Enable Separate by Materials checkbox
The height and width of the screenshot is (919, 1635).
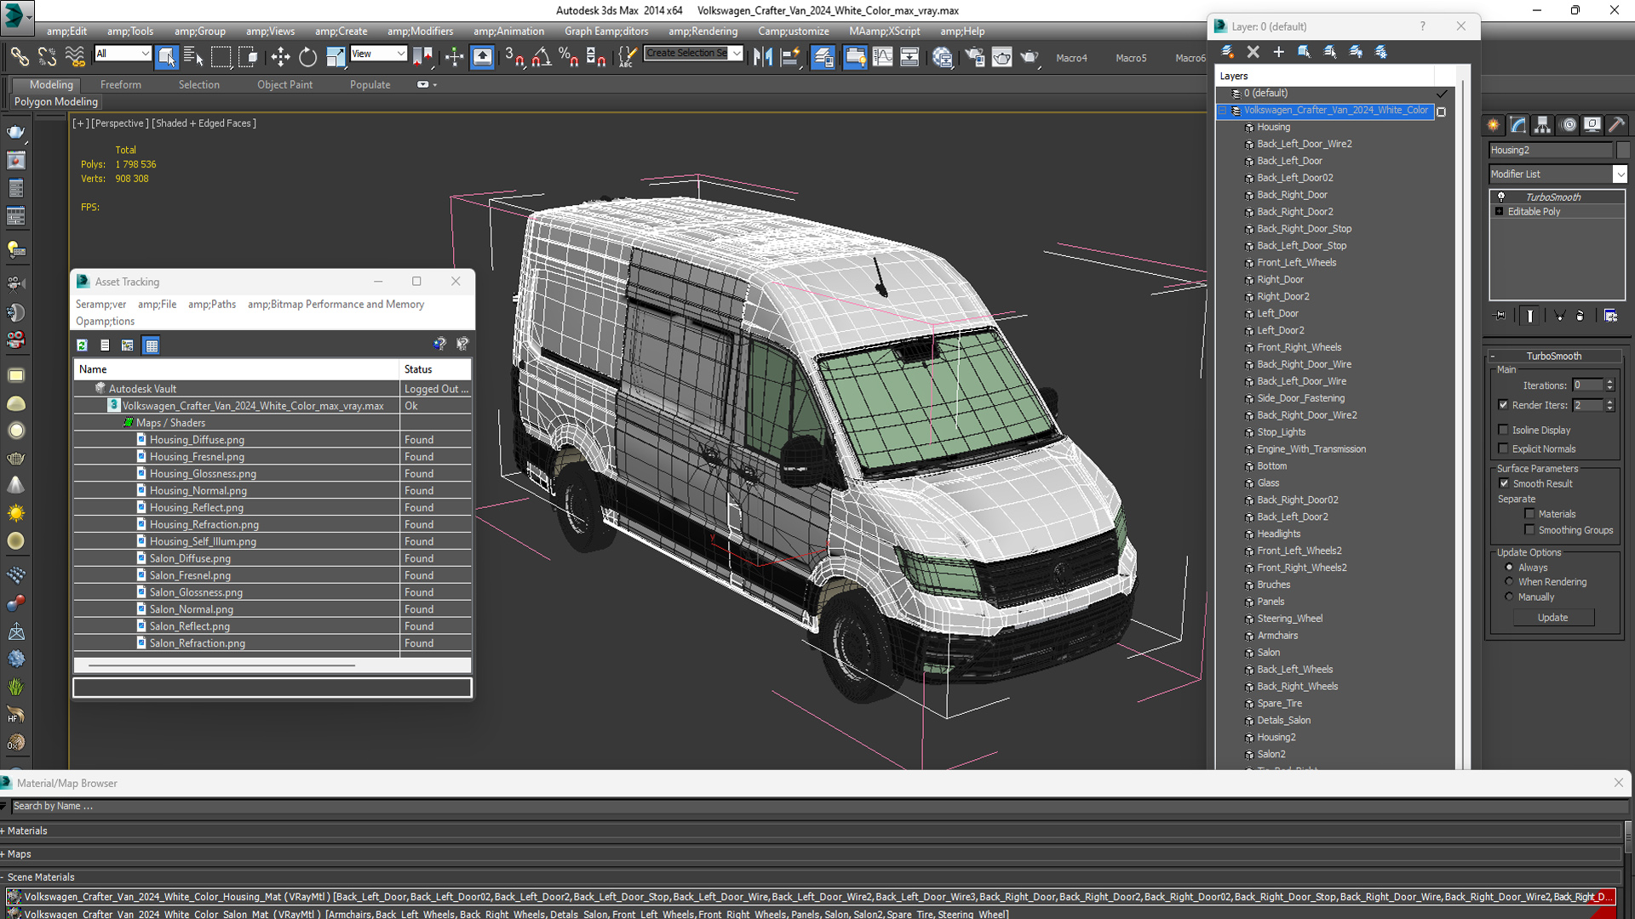[1530, 514]
